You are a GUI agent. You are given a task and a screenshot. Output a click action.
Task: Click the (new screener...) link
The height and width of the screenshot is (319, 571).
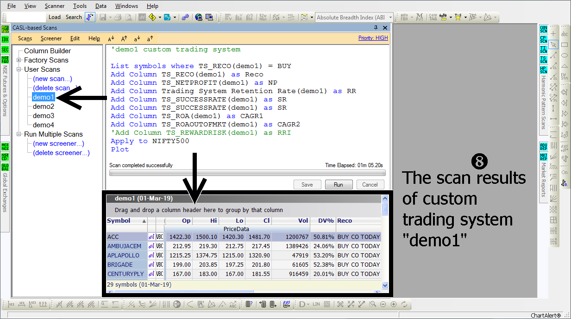pos(58,144)
